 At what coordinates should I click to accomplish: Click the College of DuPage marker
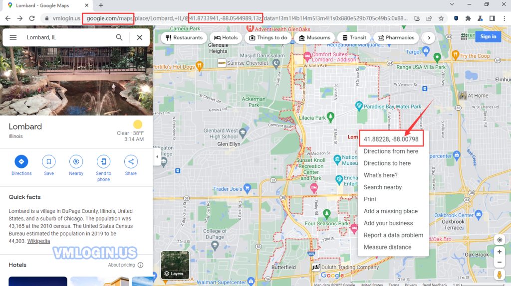click(215, 245)
